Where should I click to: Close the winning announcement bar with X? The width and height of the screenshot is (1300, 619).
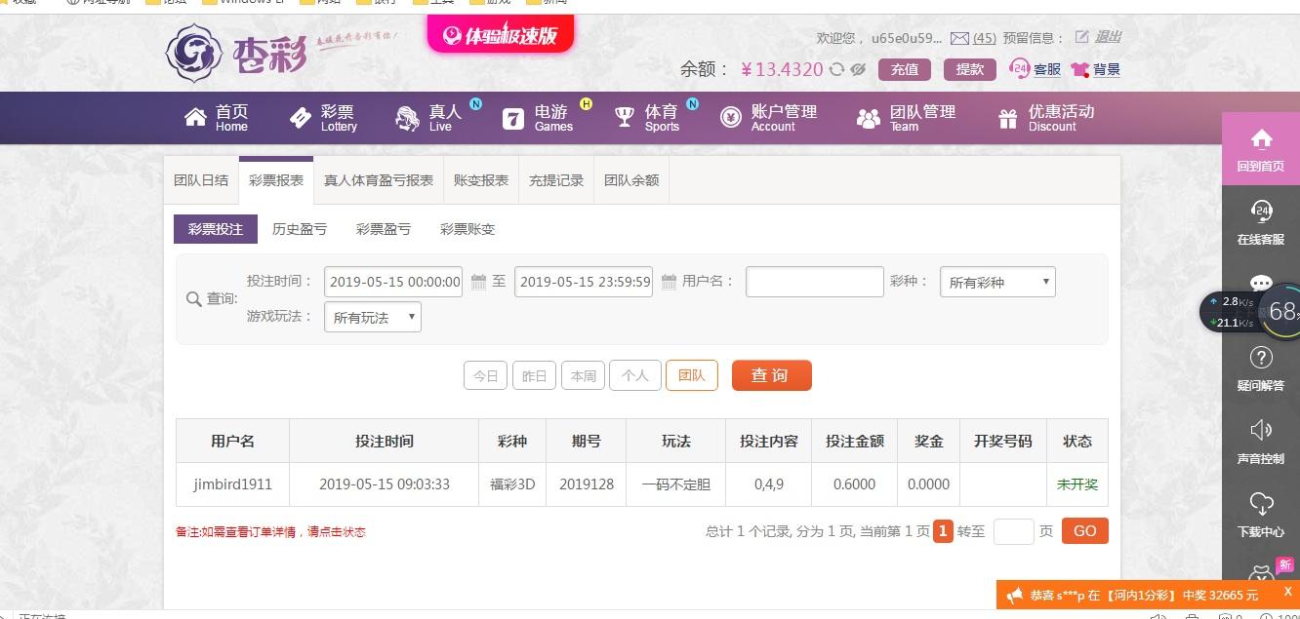coord(1288,592)
